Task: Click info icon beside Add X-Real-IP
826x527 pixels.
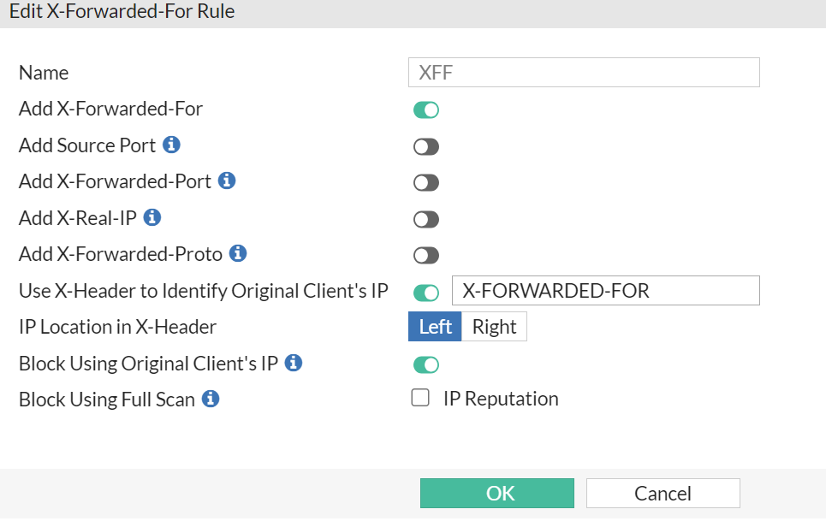Action: pyautogui.click(x=152, y=217)
